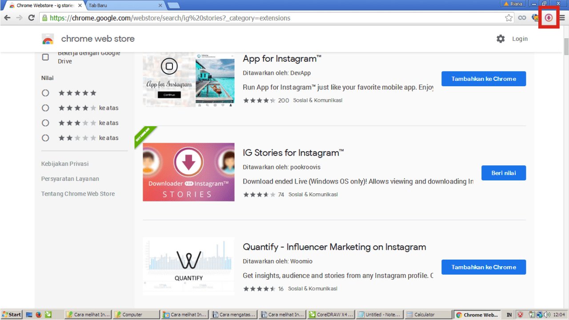Switch to the CorelDRAW X4 taskbar window
The width and height of the screenshot is (569, 320).
click(x=331, y=315)
